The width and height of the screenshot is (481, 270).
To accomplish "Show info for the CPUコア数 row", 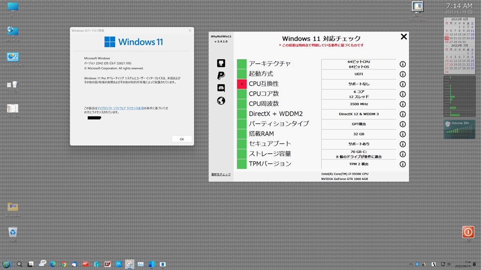I will point(403,94).
